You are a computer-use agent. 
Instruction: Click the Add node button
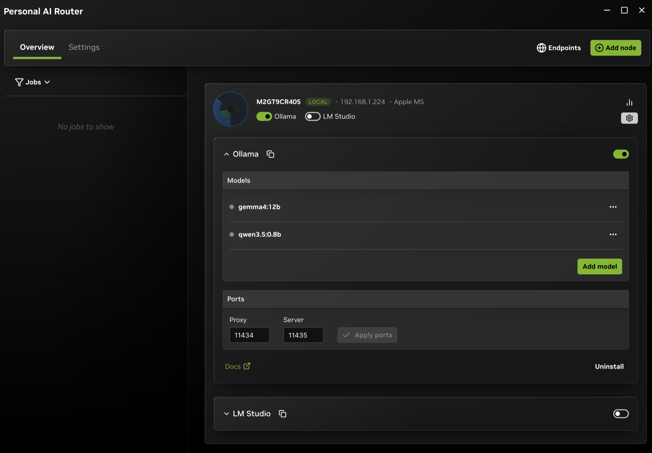pos(616,48)
